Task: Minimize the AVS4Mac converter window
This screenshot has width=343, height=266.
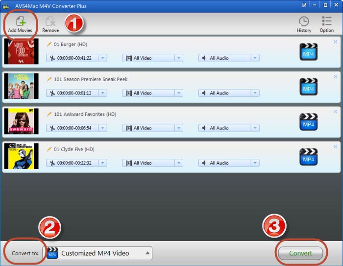Action: pos(315,5)
